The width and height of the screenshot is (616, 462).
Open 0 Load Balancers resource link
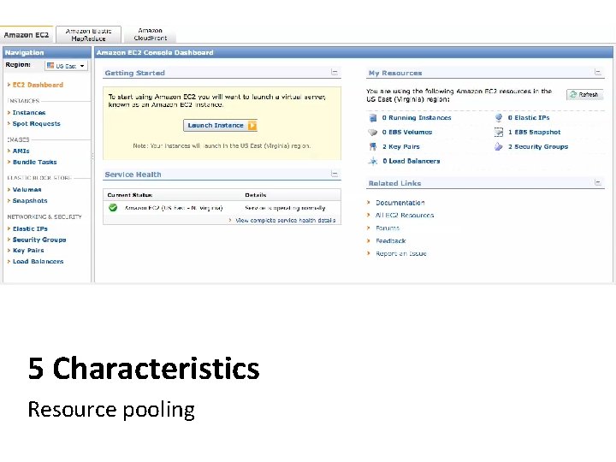coord(412,161)
